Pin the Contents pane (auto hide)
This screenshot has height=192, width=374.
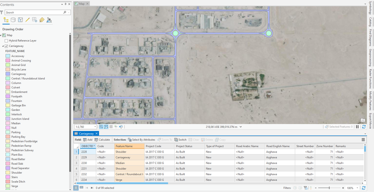(x=66, y=4)
